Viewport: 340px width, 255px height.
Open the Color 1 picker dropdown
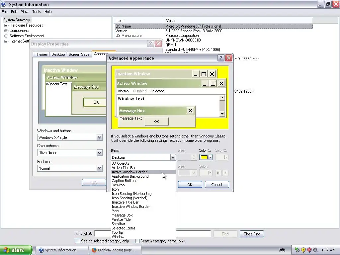[x=210, y=157]
